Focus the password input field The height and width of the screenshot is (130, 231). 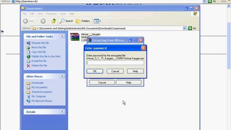coord(115,63)
